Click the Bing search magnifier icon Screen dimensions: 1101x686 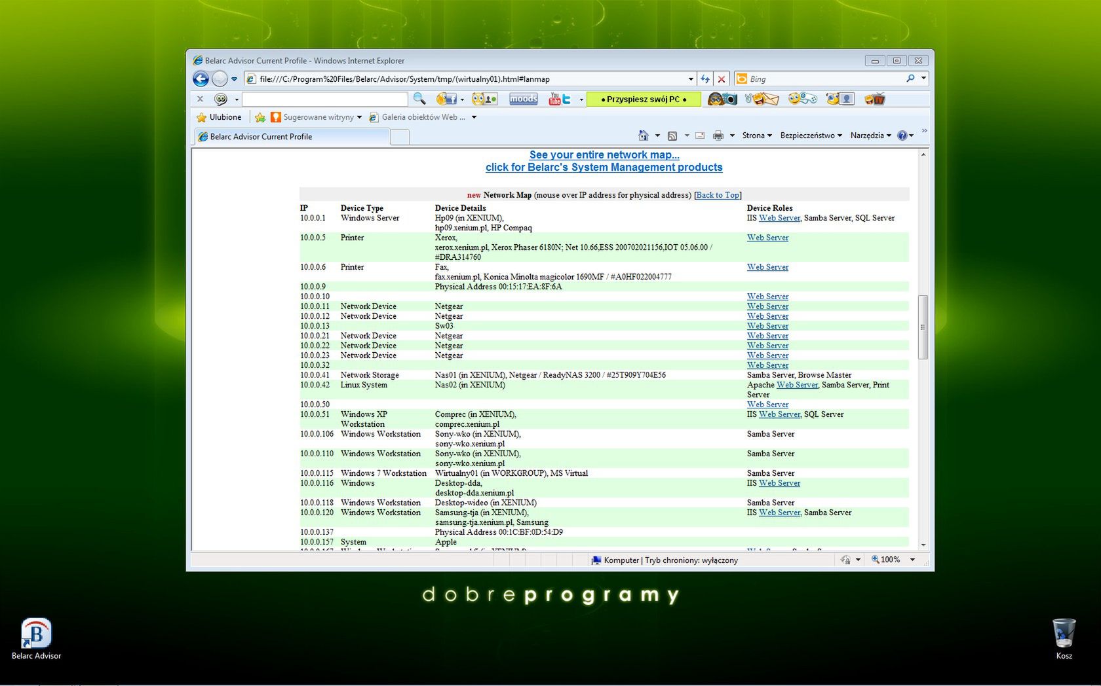pyautogui.click(x=910, y=79)
